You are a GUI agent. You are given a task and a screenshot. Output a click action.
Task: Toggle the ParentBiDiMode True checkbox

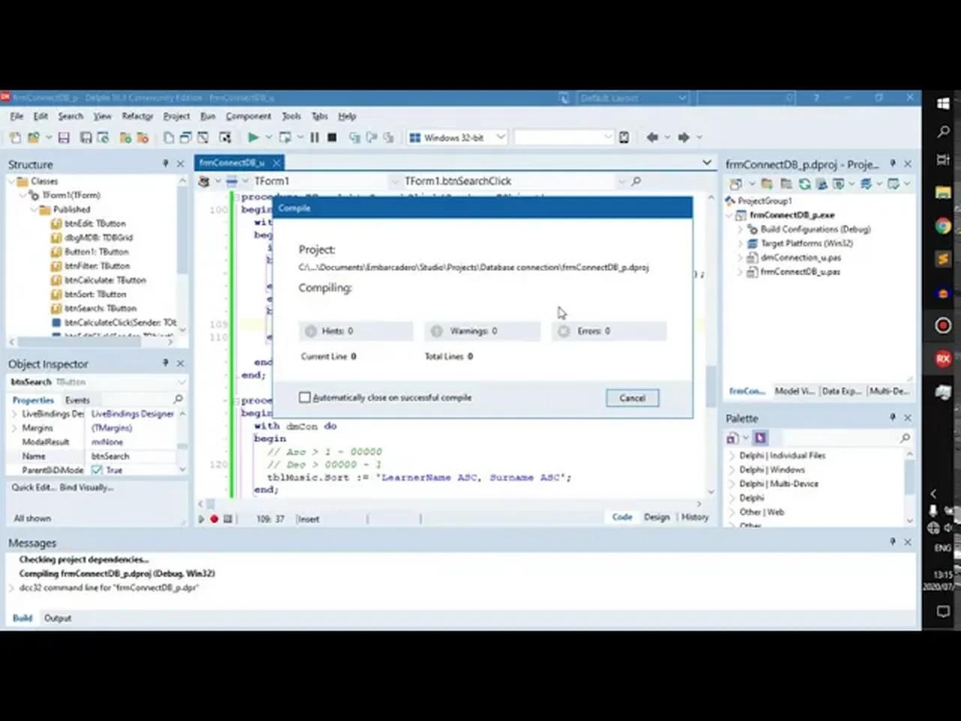click(96, 469)
